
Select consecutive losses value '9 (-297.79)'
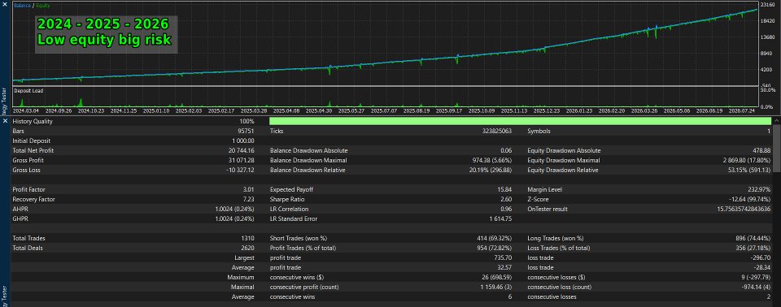[x=755, y=277]
